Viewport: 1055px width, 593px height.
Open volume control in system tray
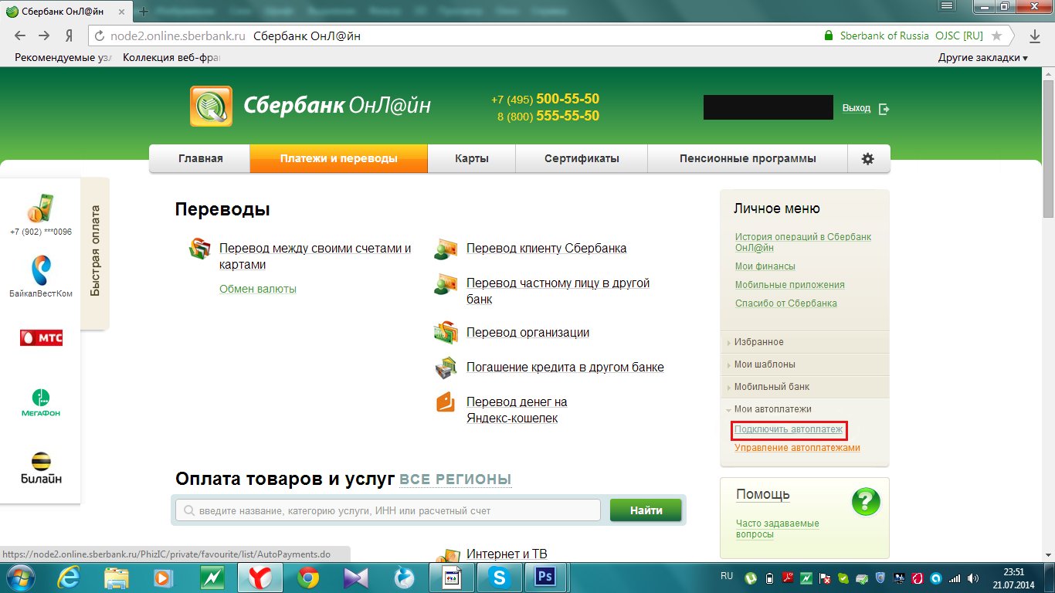(x=973, y=578)
